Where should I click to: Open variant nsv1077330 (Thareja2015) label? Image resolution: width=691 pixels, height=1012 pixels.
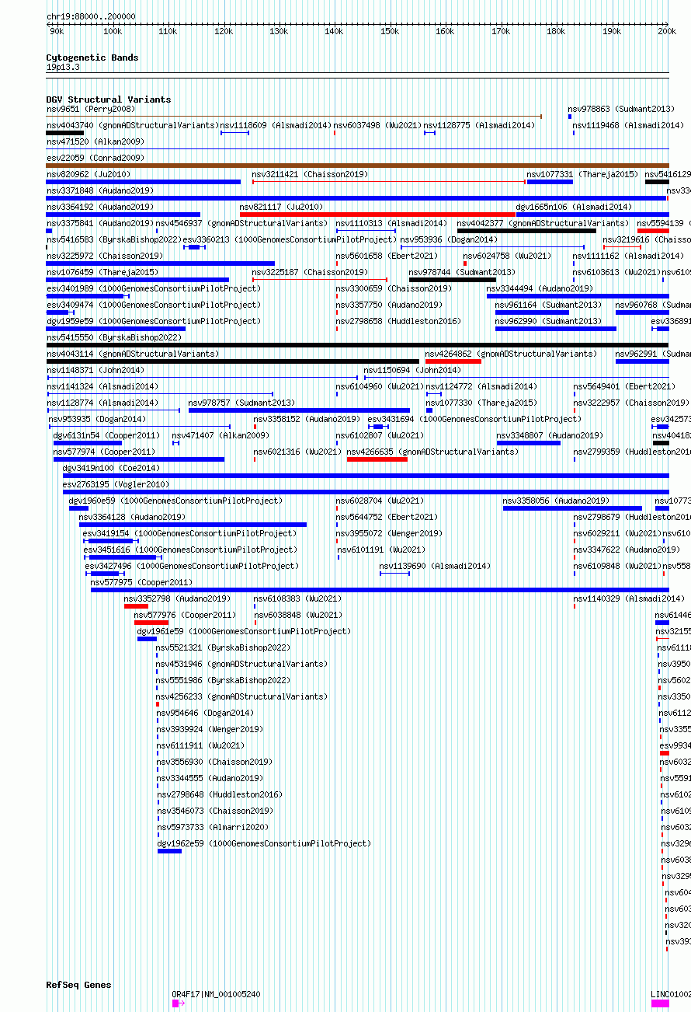click(482, 403)
